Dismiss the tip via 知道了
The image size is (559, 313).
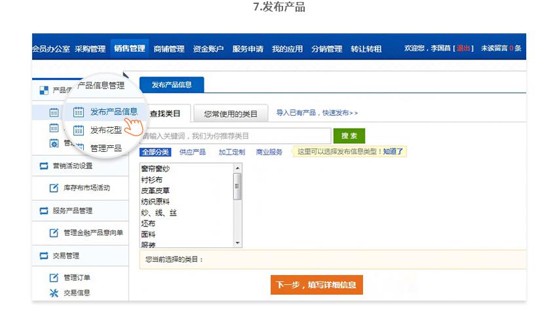tap(393, 151)
